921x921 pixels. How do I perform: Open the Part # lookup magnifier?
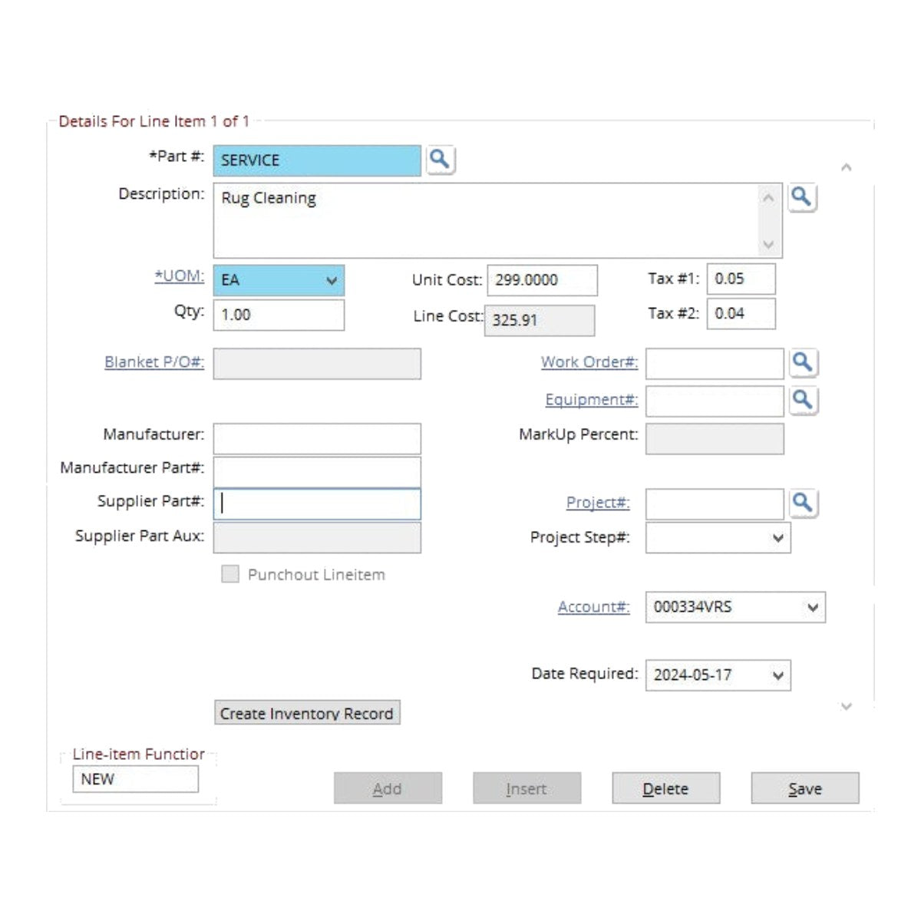click(440, 160)
